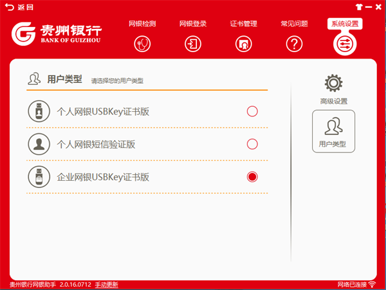Click 贵州银行网银助手 status text
This screenshot has height=290, width=386.
(33, 285)
